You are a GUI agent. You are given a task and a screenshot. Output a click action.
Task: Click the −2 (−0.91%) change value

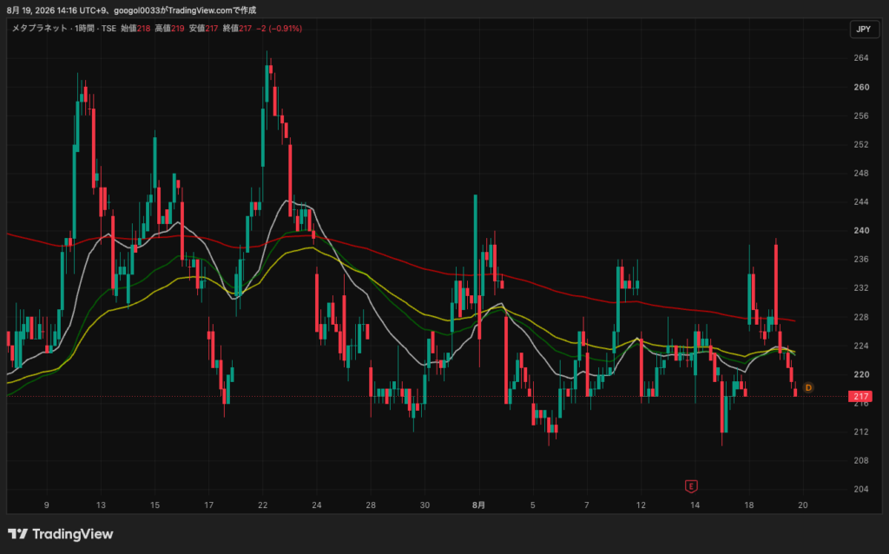point(279,29)
